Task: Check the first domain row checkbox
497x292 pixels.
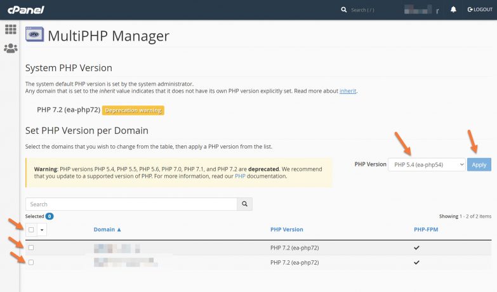Action: 31,248
